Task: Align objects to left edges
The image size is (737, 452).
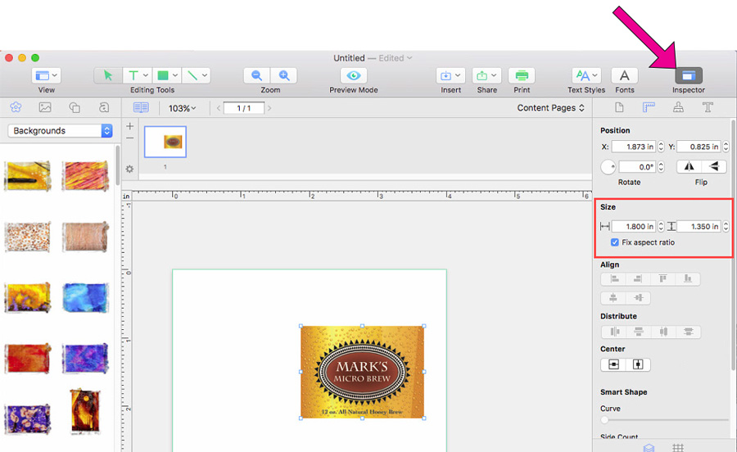Action: click(614, 278)
